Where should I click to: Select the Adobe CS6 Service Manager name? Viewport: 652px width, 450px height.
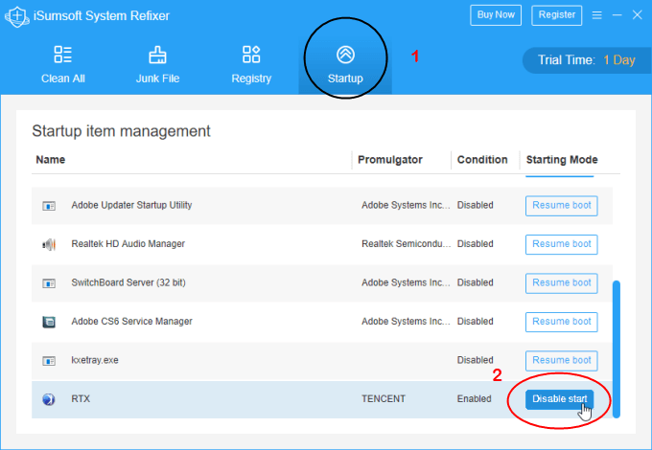[x=131, y=322]
